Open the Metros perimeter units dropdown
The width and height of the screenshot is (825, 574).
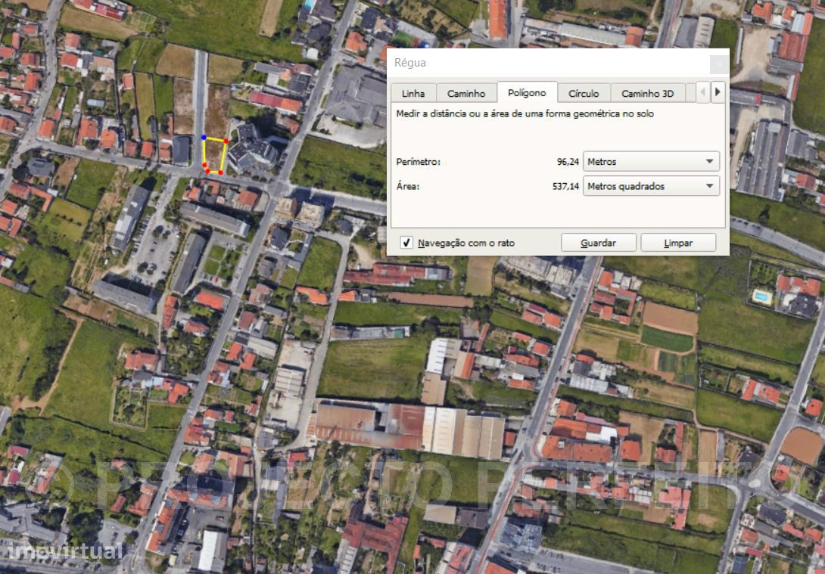[x=651, y=161]
